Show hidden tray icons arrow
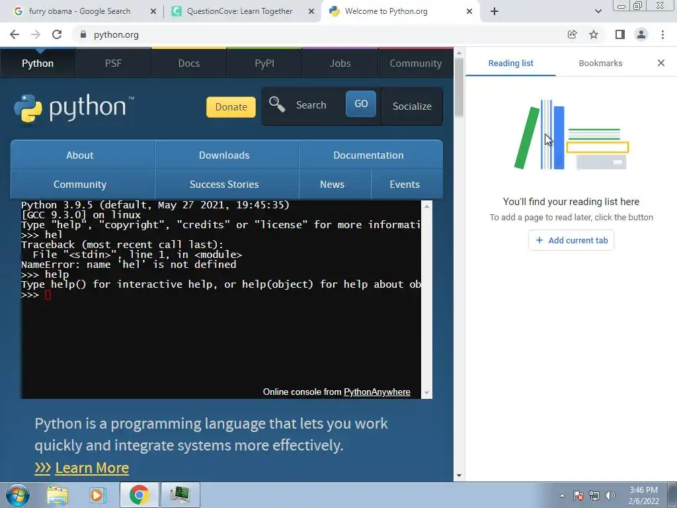Screen dimensions: 677x508 [562, 495]
